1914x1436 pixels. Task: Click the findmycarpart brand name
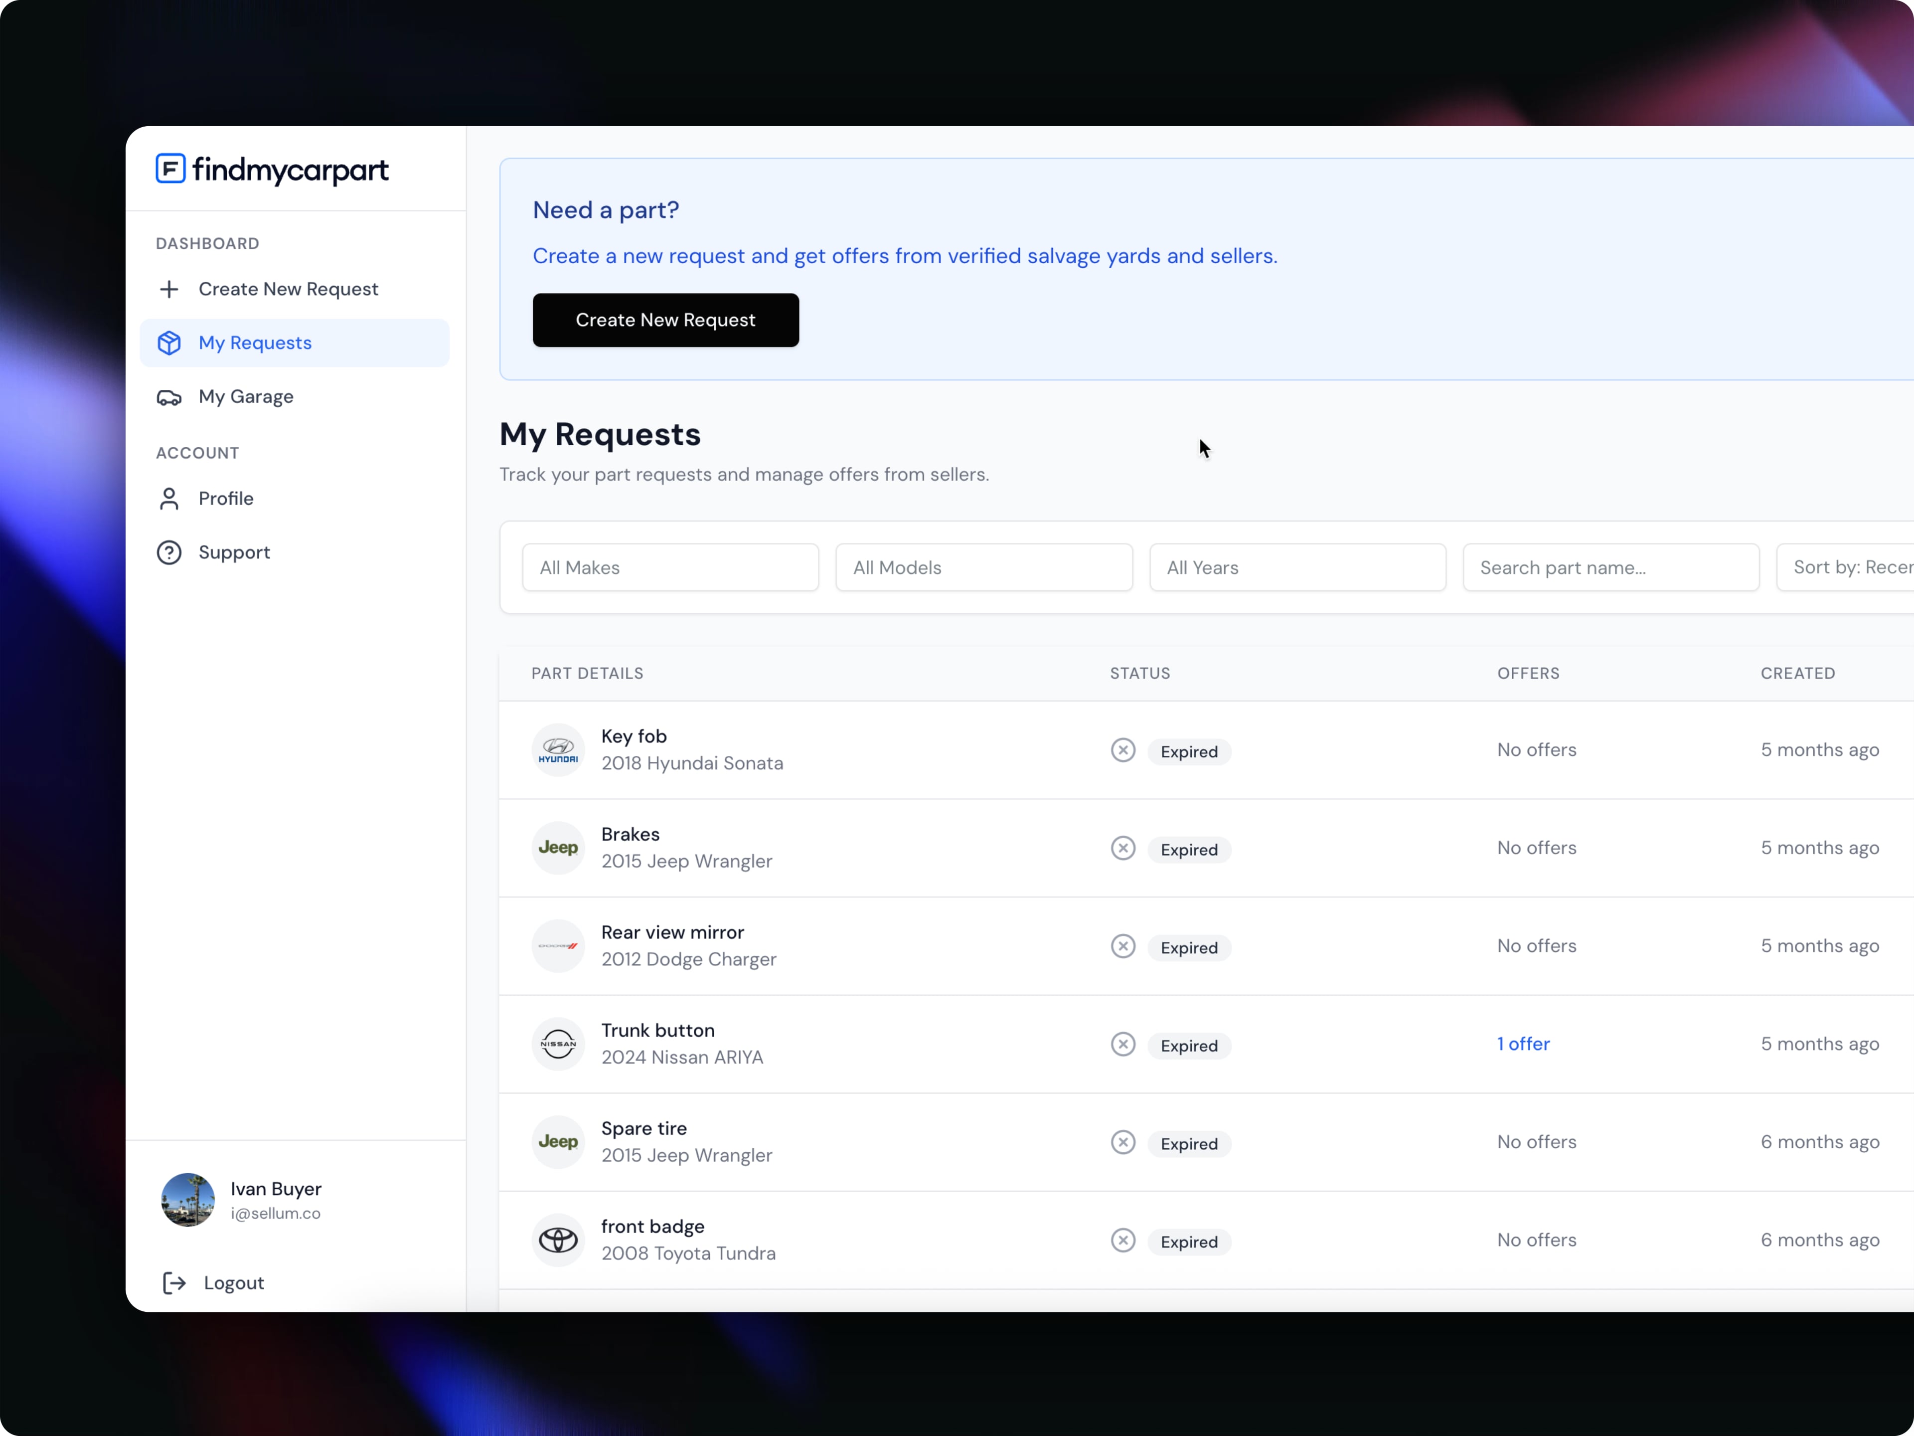291,171
